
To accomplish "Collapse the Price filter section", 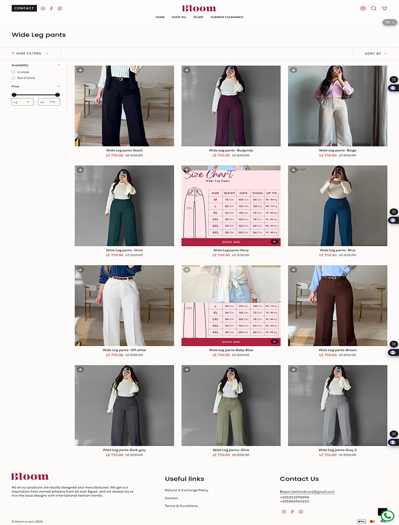I will pyautogui.click(x=58, y=86).
